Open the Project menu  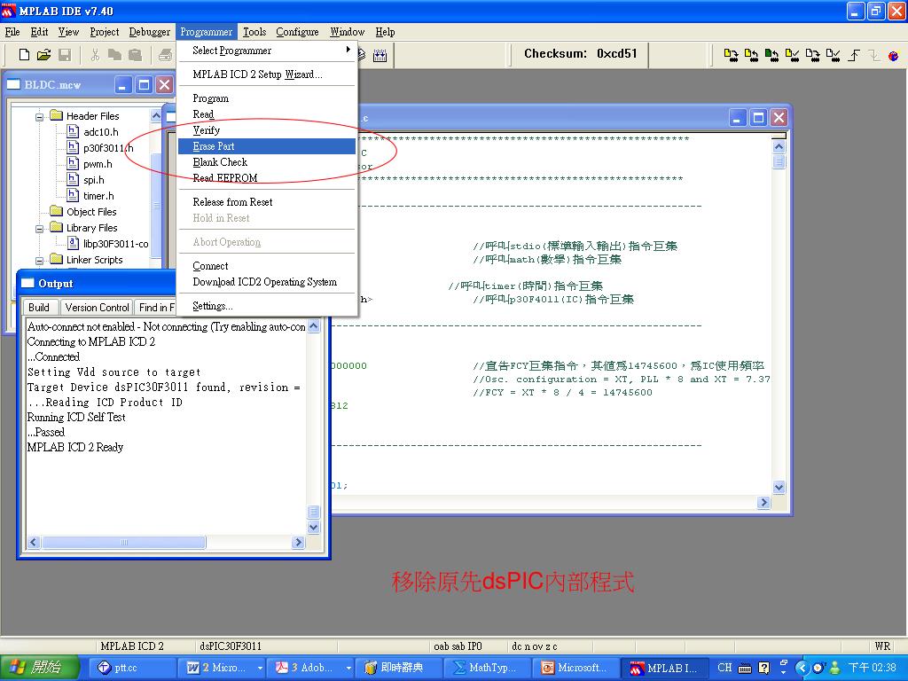tap(105, 32)
